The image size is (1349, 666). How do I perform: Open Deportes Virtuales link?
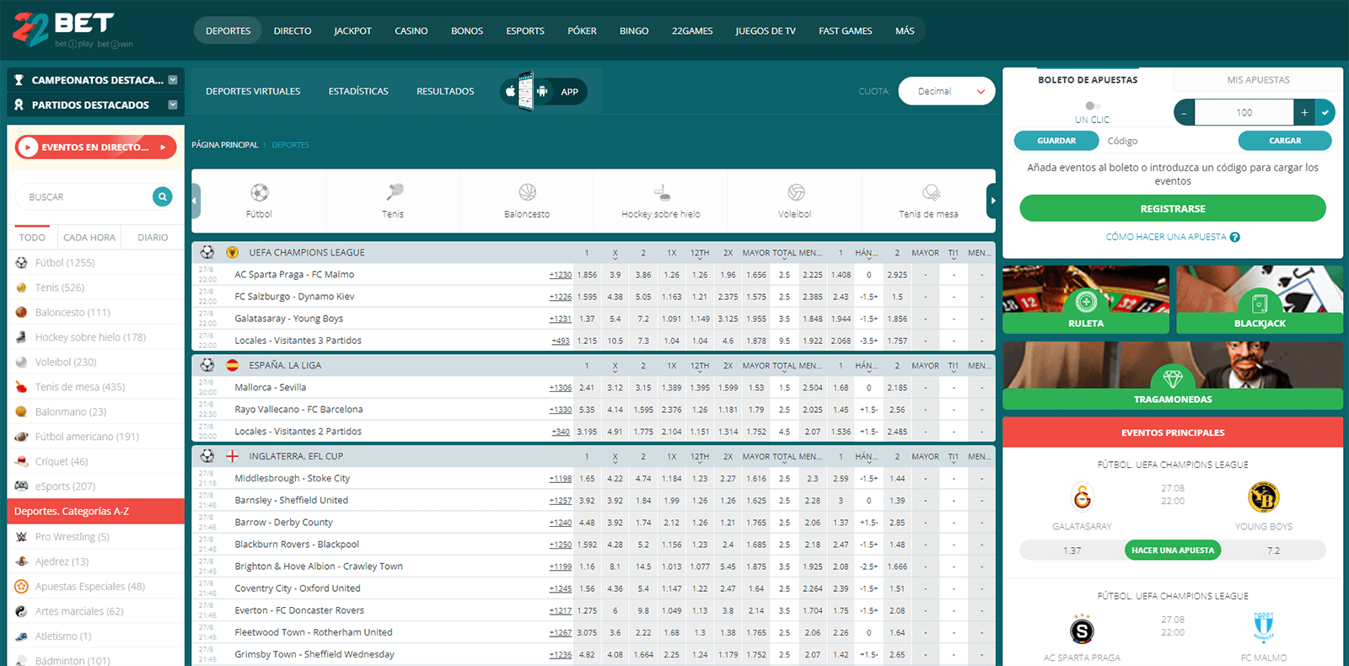pyautogui.click(x=253, y=91)
